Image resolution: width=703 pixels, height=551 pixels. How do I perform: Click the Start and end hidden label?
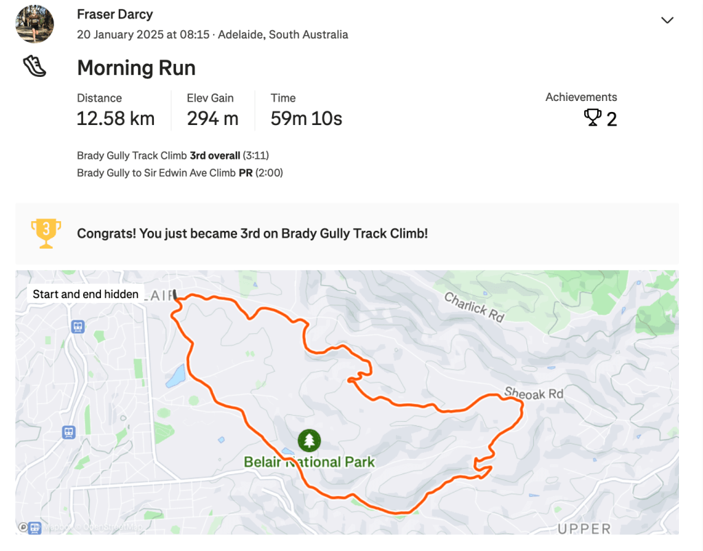[x=86, y=294]
